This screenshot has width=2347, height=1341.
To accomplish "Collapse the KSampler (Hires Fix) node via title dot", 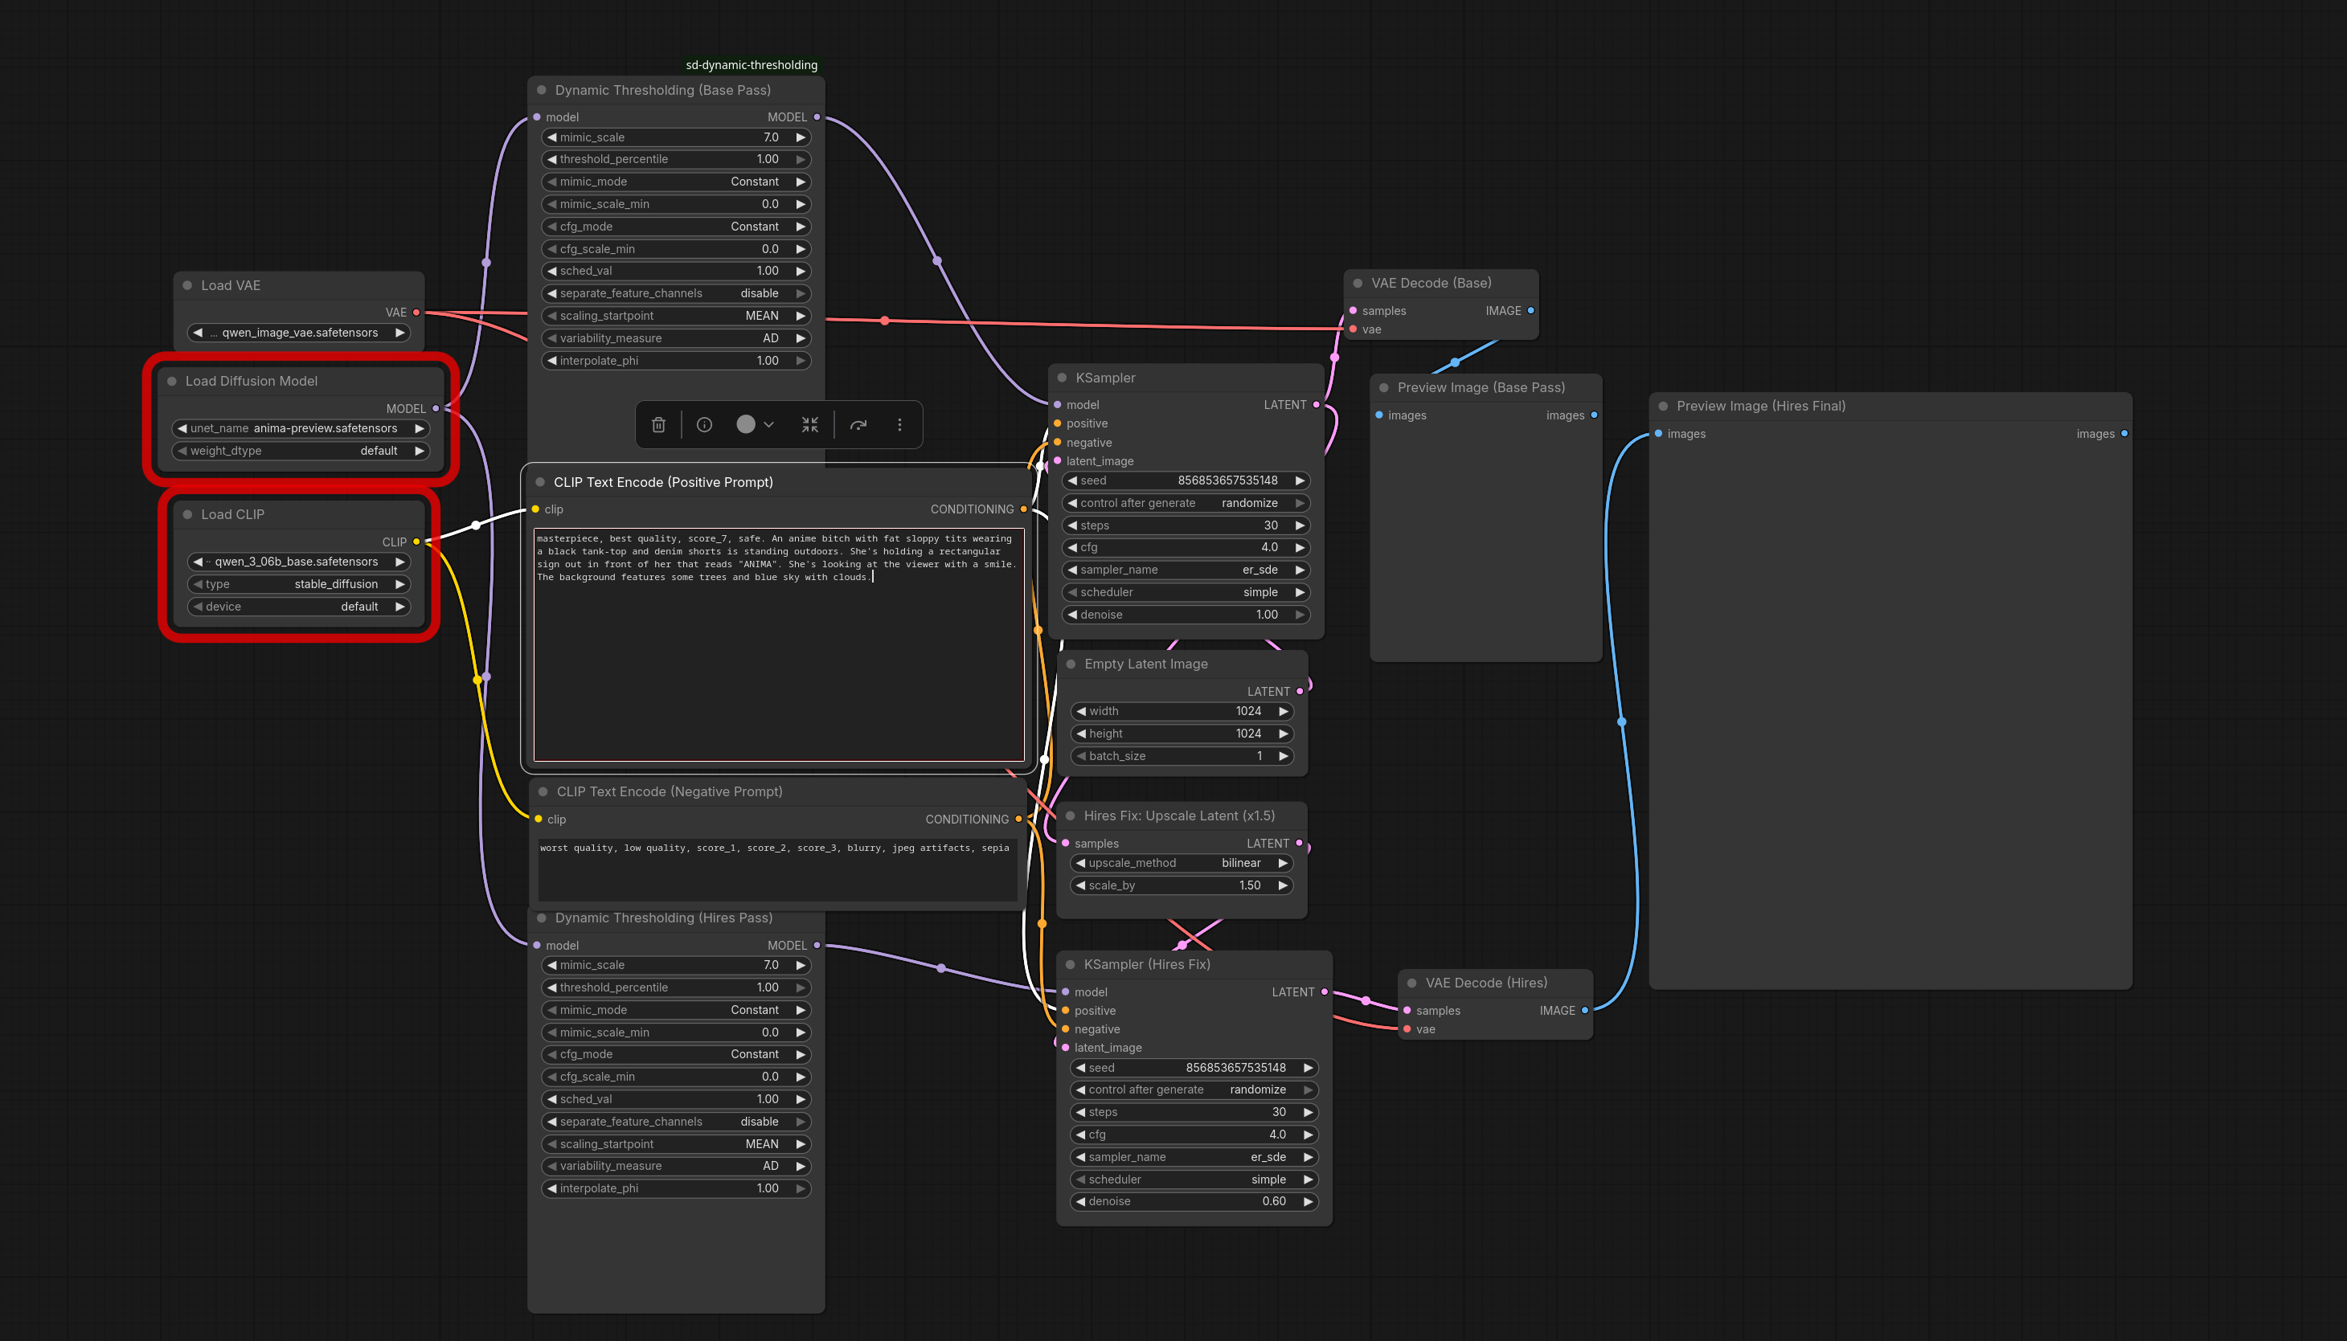I will click(1071, 964).
